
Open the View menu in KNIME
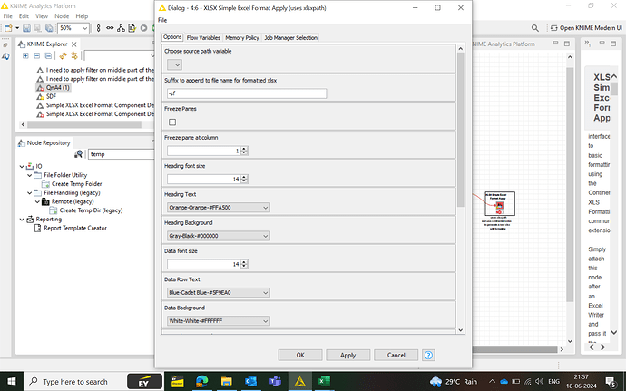pos(42,16)
